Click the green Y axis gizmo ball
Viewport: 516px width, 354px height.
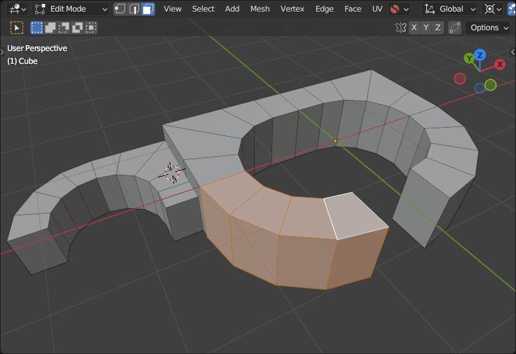[x=470, y=59]
